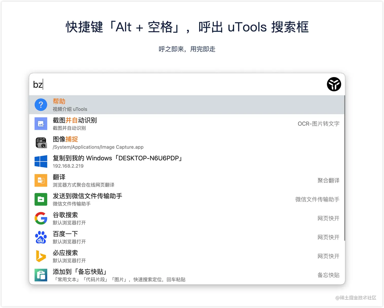Click the Baidu paw logo icon
Screen dimensions: 384x308
[x=41, y=237]
